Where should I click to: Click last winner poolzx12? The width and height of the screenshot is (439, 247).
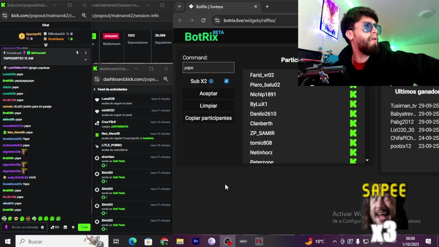401,146
